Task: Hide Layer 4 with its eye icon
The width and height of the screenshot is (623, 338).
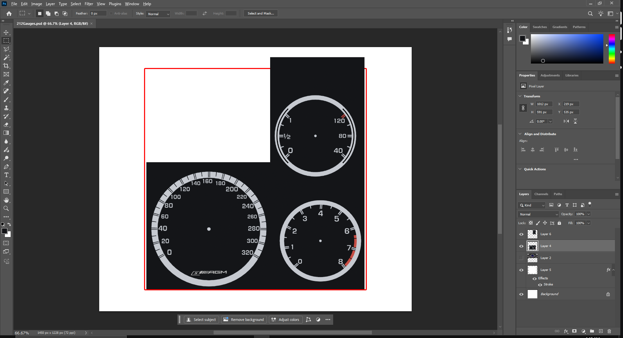Action: click(x=521, y=246)
